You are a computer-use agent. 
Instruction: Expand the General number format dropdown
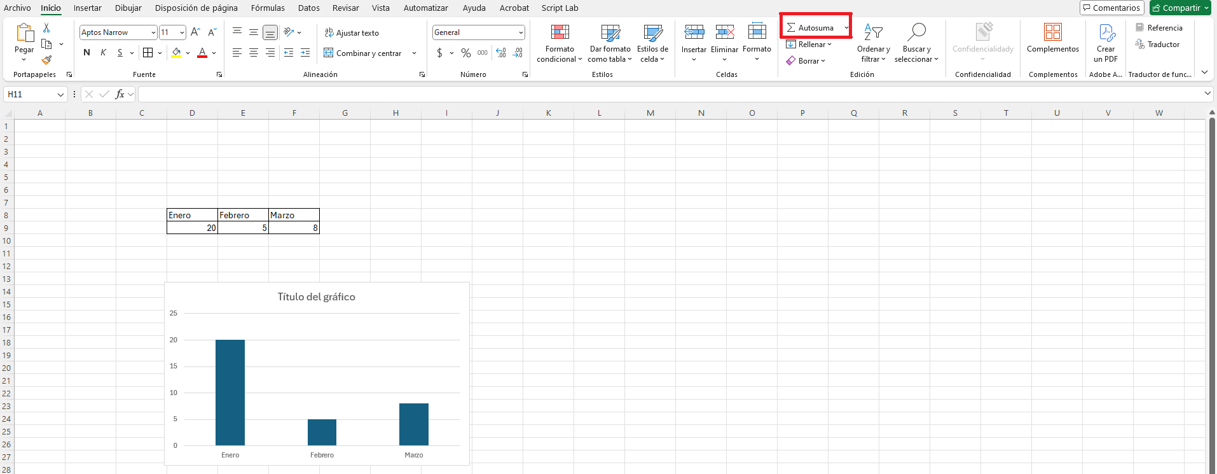pos(521,32)
